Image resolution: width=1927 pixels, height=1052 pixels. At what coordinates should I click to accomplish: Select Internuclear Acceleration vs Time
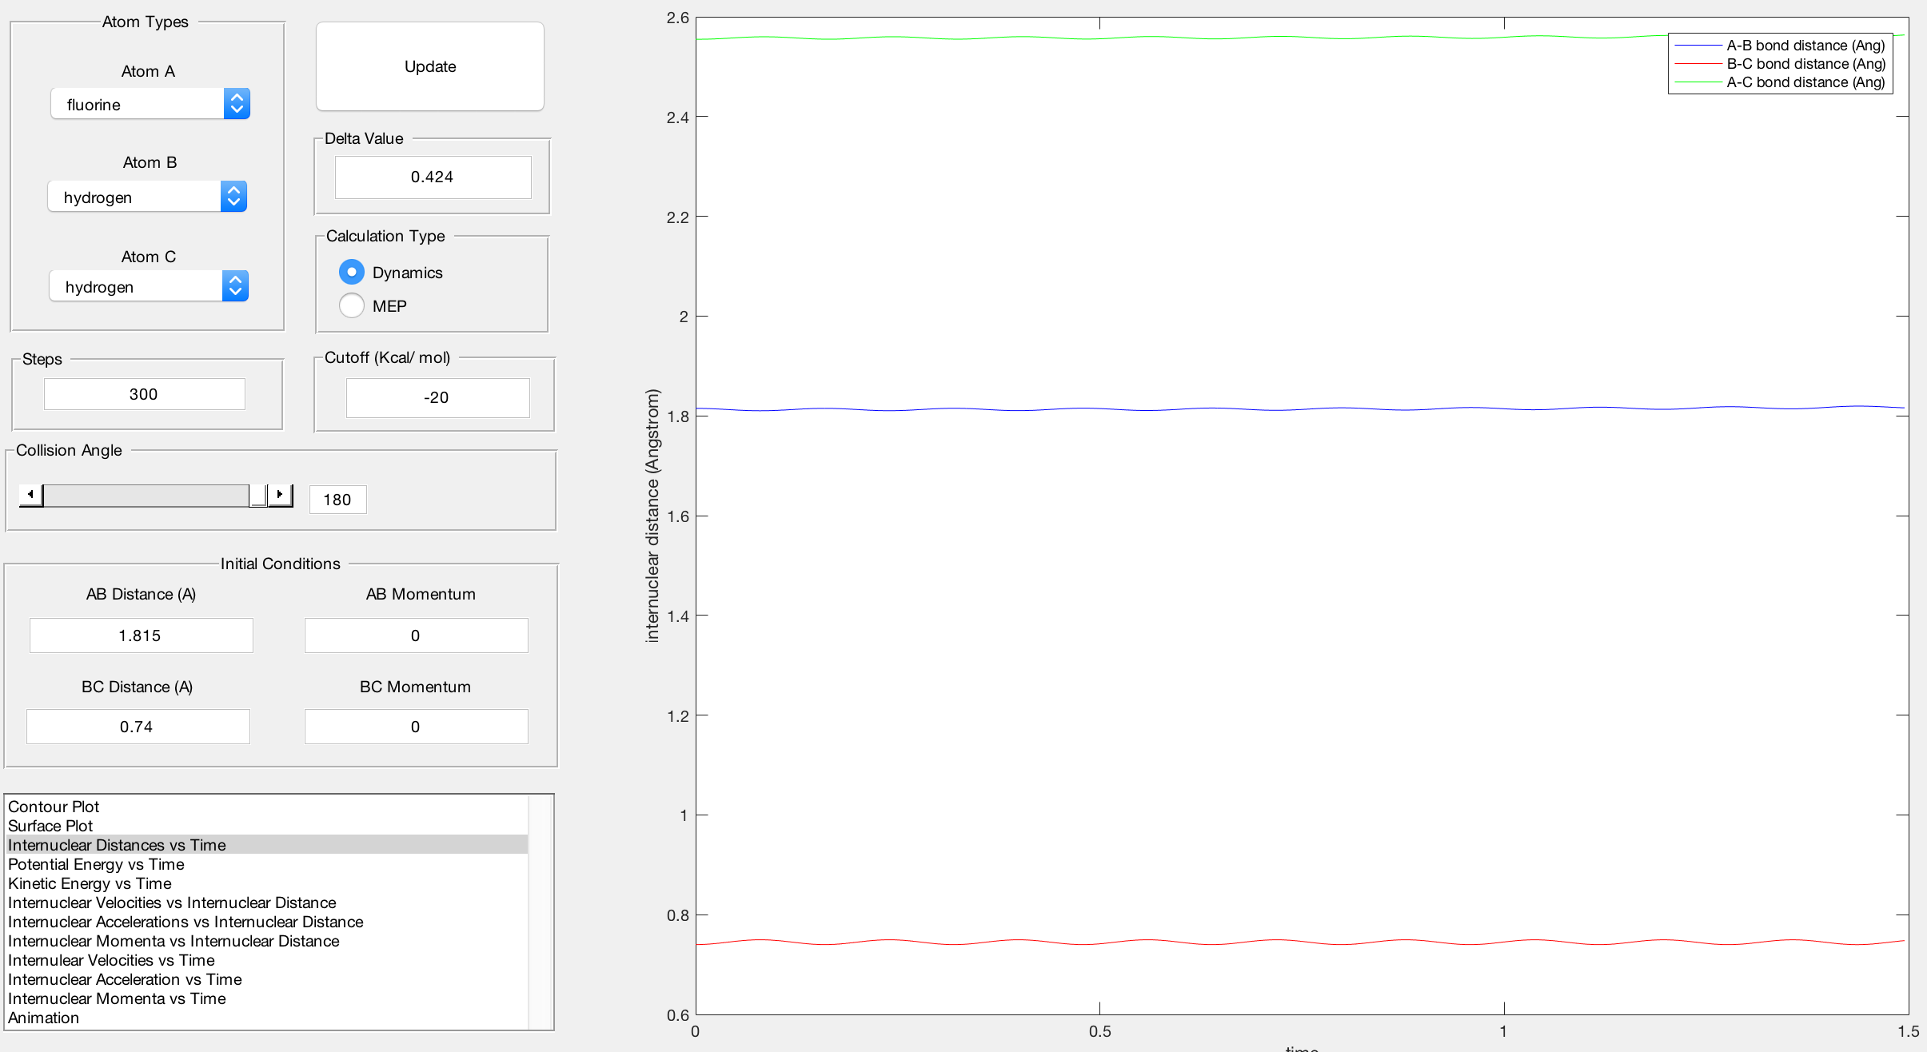point(267,979)
